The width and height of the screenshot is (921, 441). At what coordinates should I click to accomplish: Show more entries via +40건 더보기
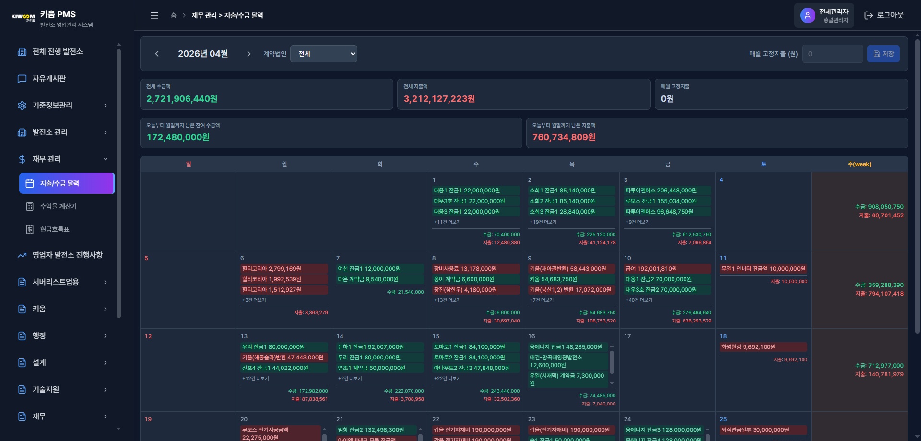point(639,300)
